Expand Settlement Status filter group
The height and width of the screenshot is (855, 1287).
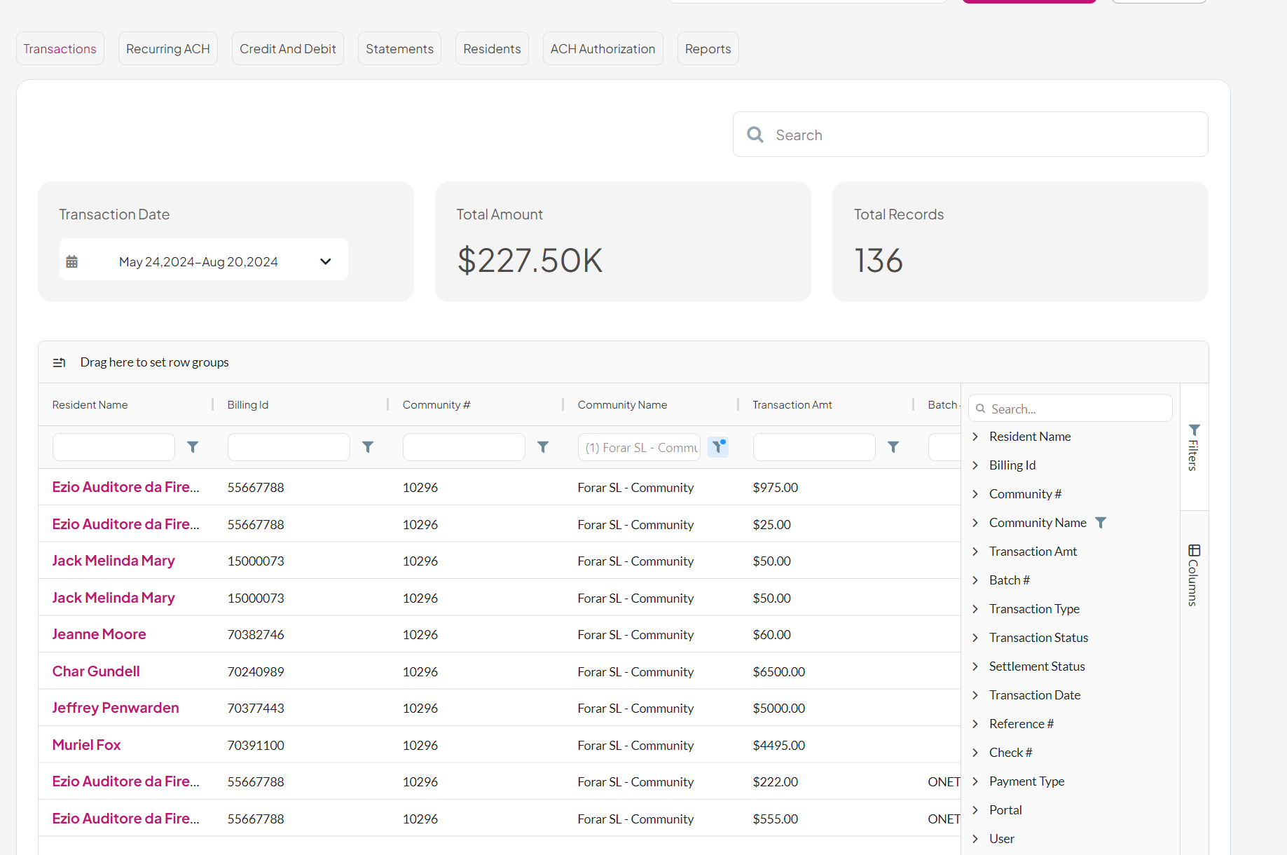(975, 666)
